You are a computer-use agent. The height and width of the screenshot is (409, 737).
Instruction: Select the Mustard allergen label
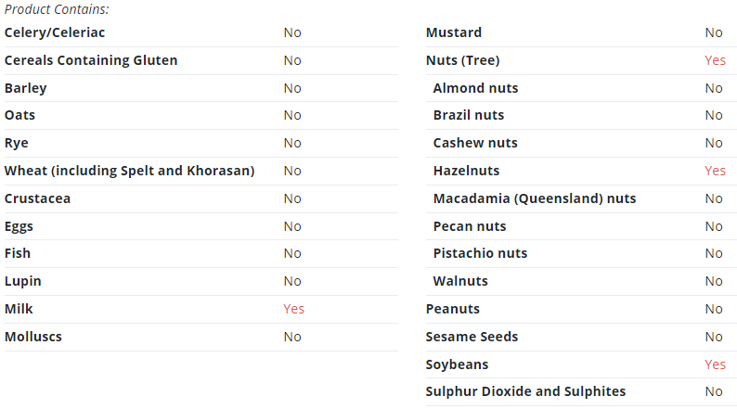(x=454, y=32)
